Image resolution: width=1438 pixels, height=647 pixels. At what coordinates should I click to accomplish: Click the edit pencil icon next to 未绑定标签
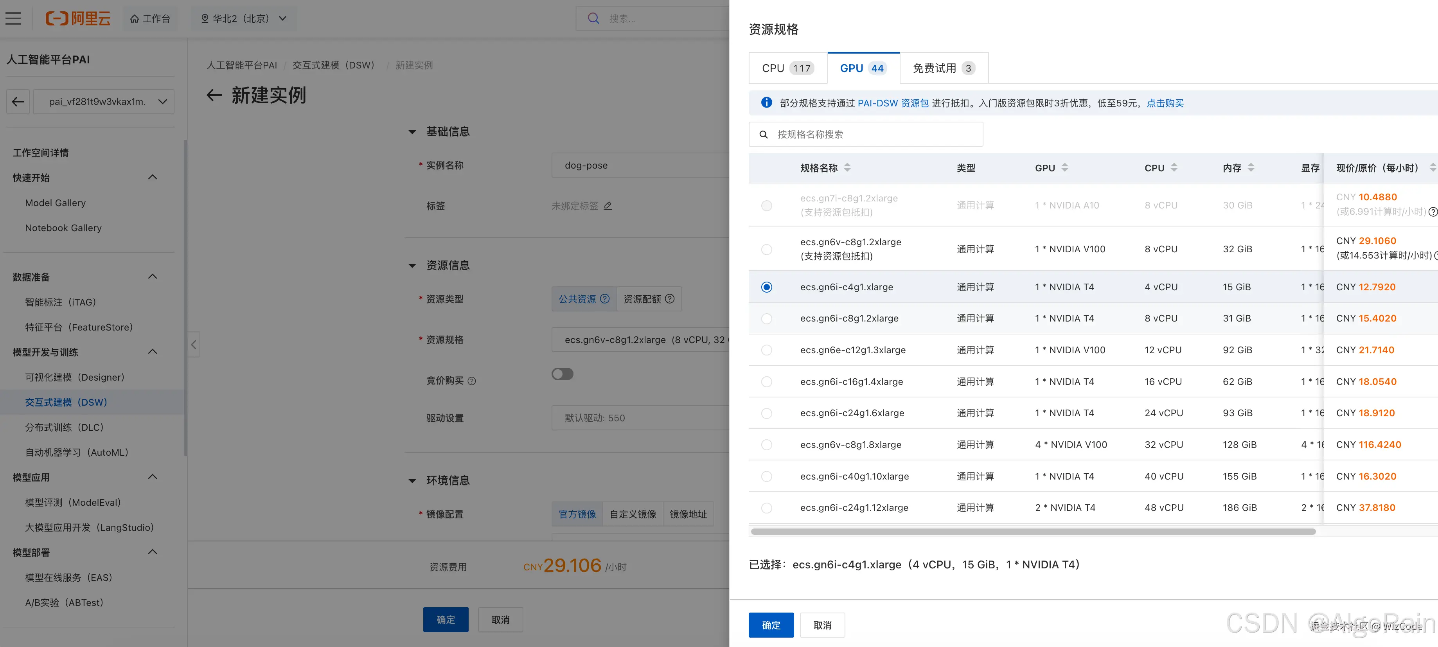coord(608,206)
